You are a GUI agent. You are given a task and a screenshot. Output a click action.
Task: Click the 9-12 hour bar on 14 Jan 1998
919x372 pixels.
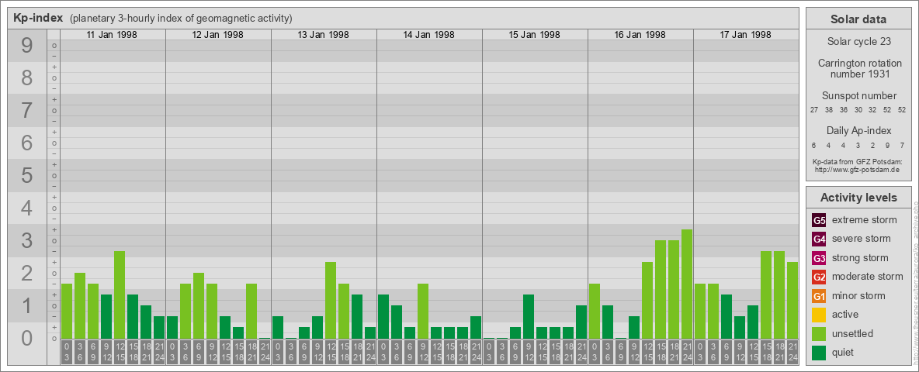tap(423, 312)
